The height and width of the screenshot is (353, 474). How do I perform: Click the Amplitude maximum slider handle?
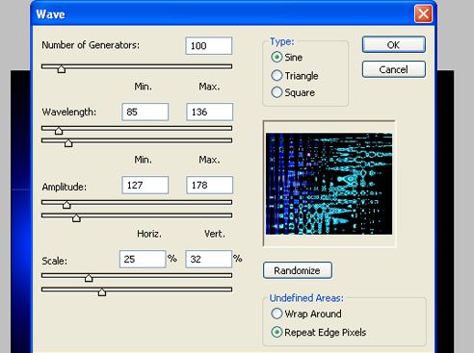[76, 217]
